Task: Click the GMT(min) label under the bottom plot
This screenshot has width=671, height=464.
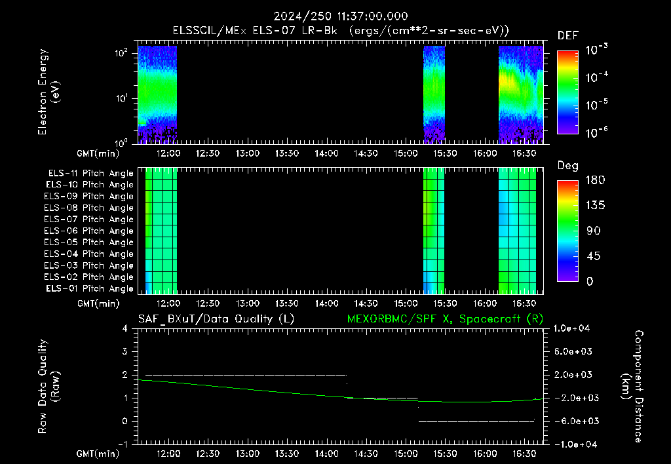Action: [x=98, y=454]
